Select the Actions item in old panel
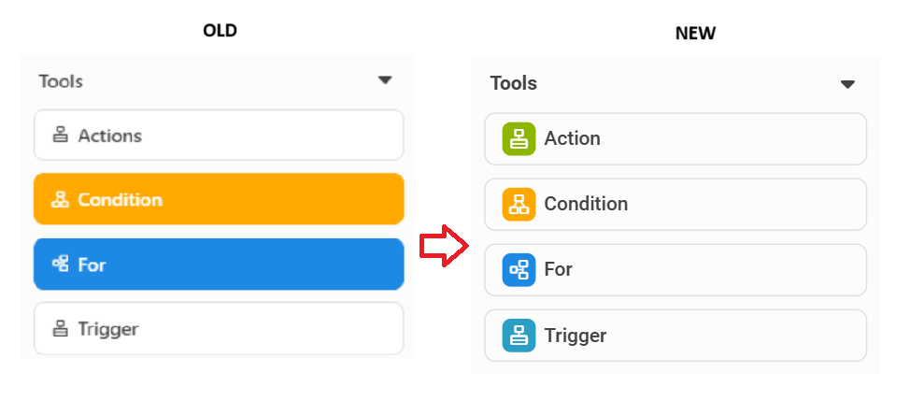 [x=219, y=136]
